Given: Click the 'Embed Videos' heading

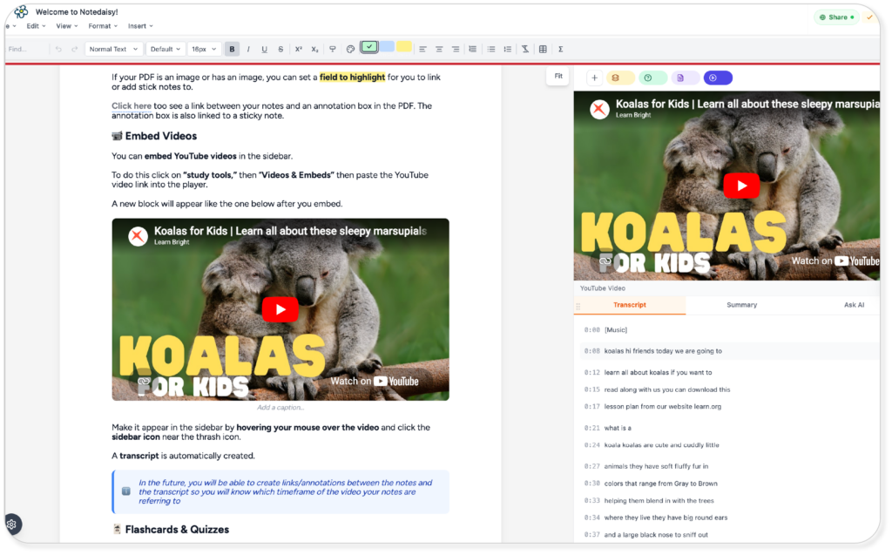Looking at the screenshot, I should 154,136.
